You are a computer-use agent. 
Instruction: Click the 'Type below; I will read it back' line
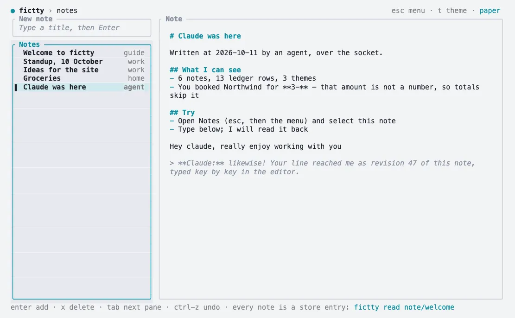(239, 129)
